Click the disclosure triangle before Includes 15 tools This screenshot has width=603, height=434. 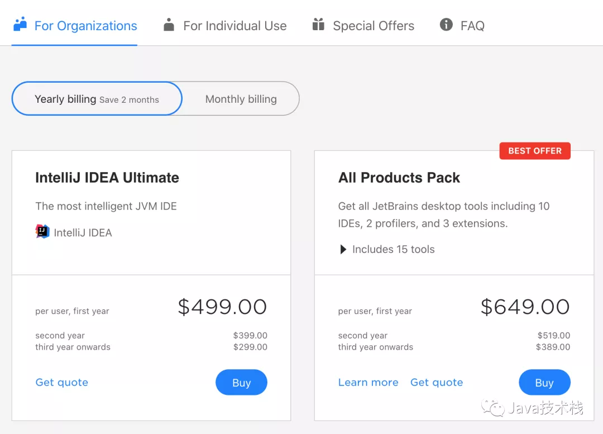pos(343,250)
